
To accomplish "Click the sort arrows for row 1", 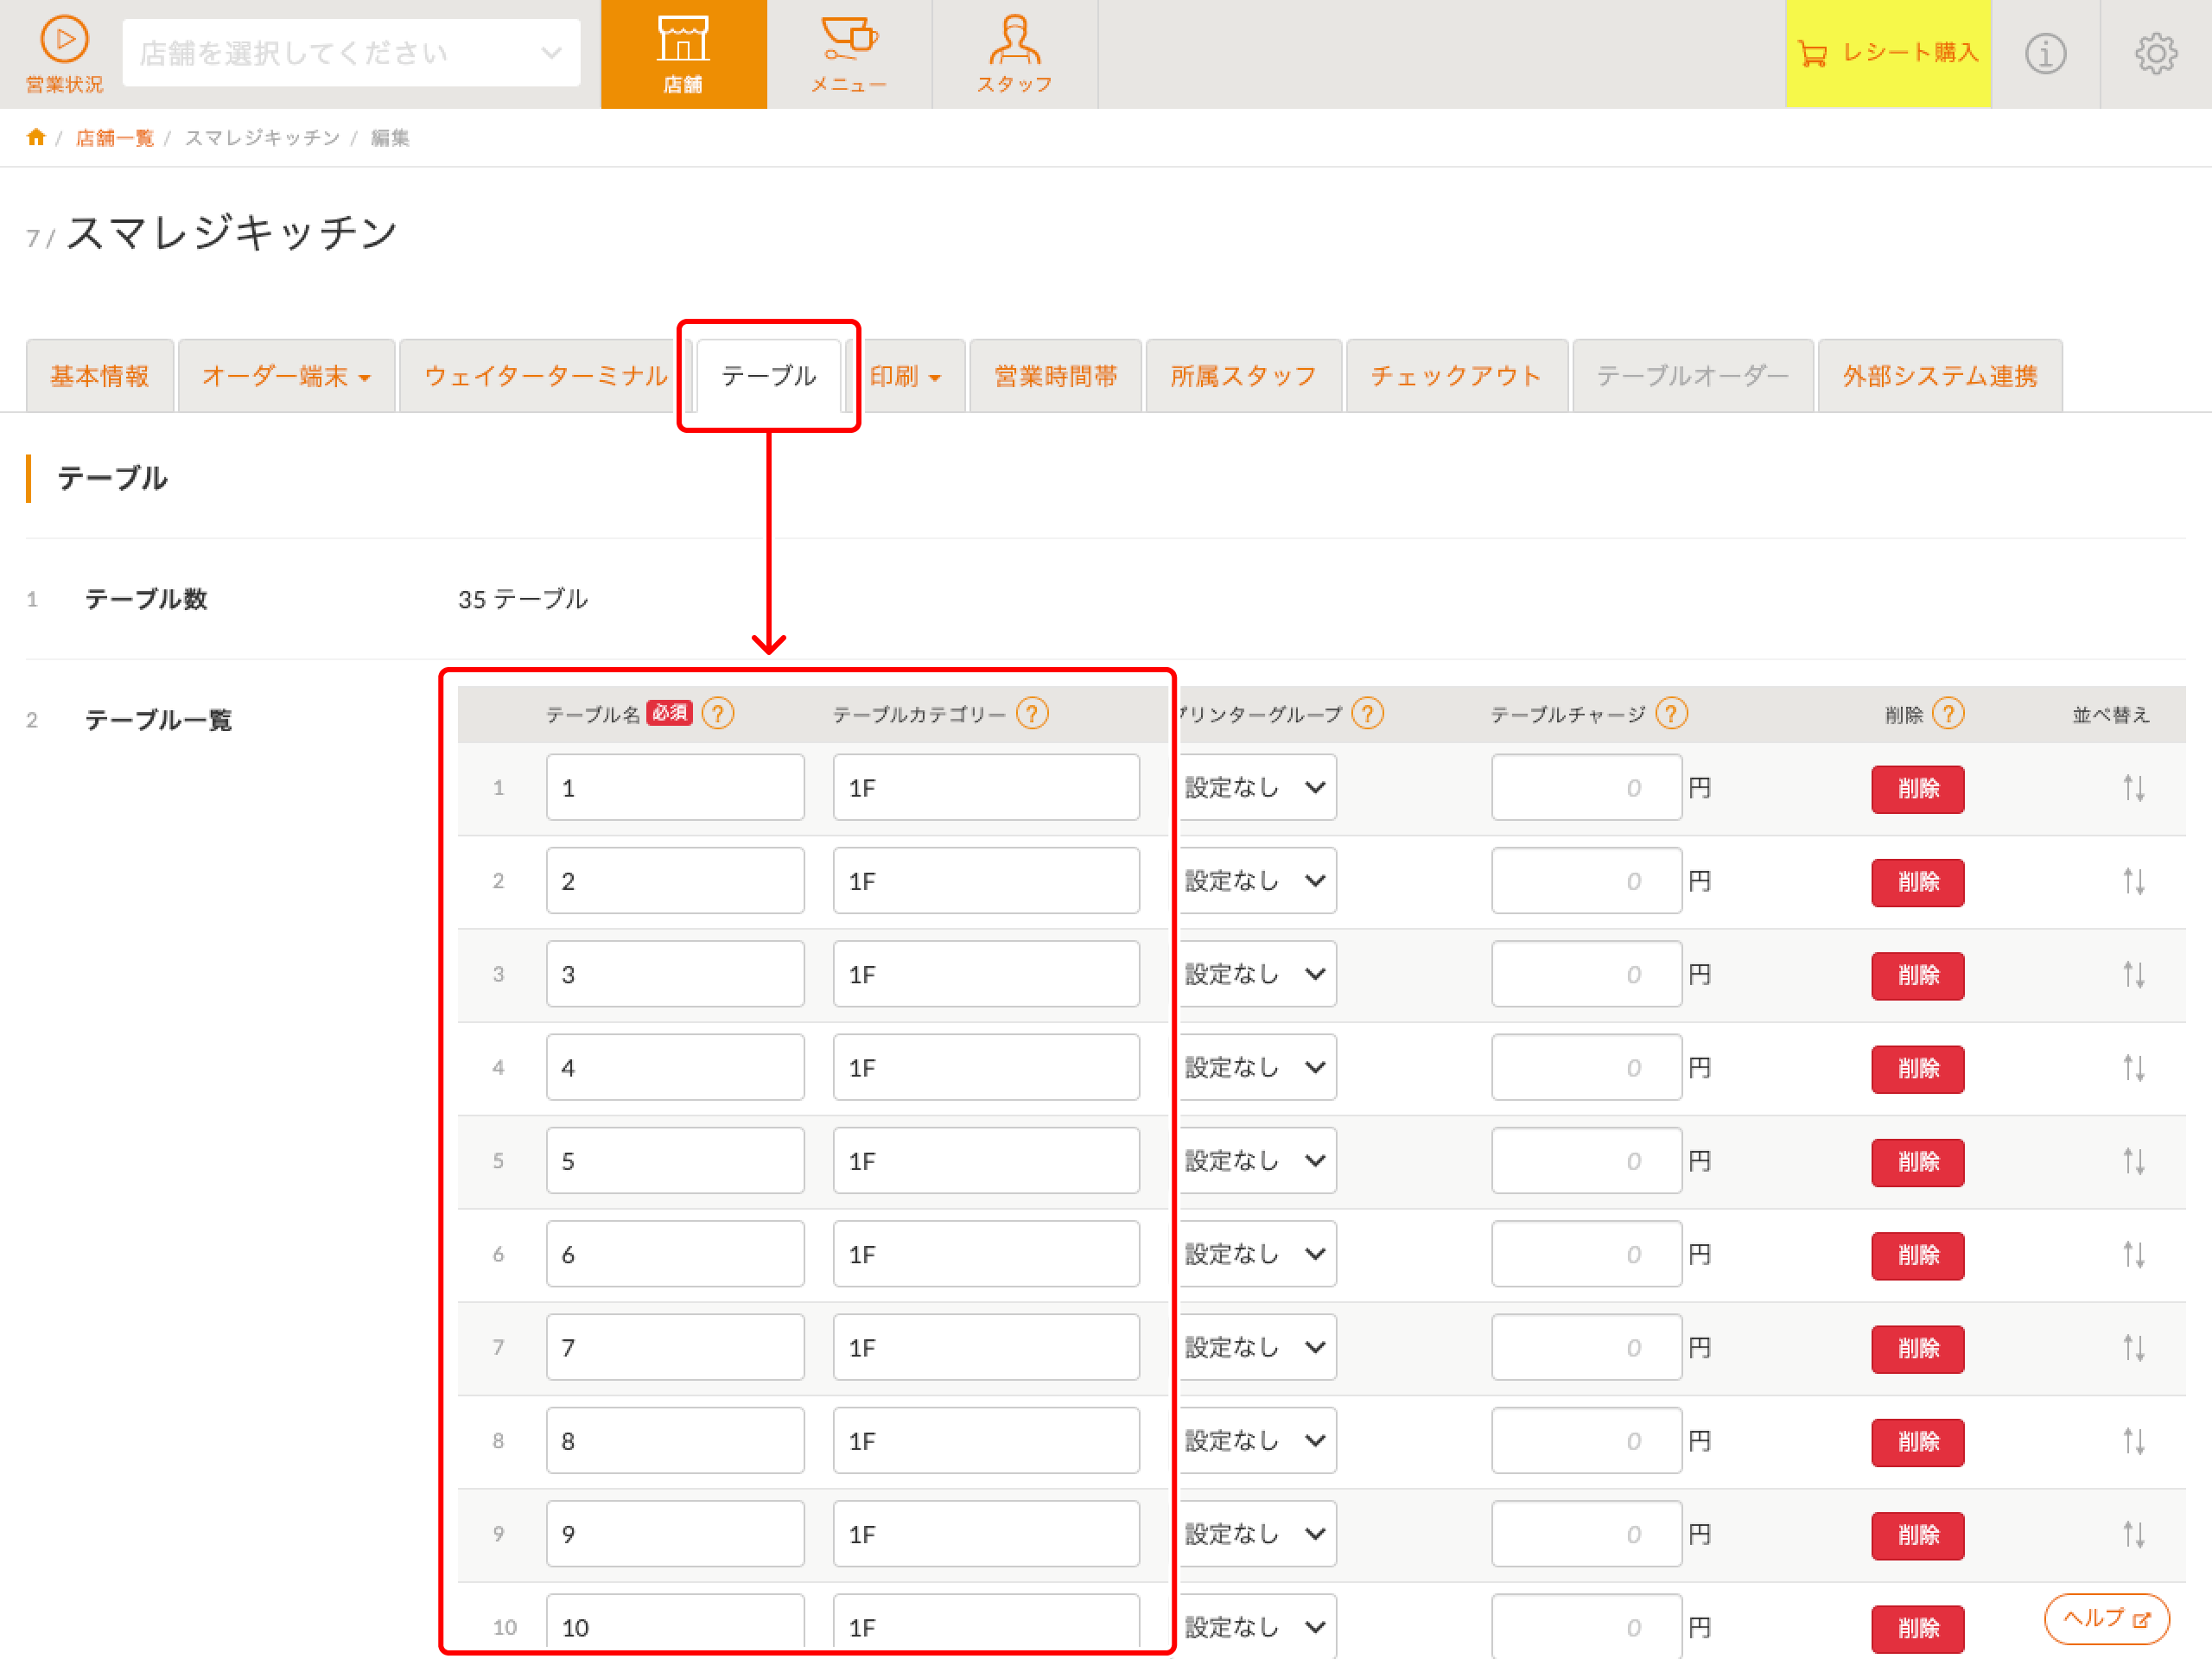I will tap(2134, 788).
